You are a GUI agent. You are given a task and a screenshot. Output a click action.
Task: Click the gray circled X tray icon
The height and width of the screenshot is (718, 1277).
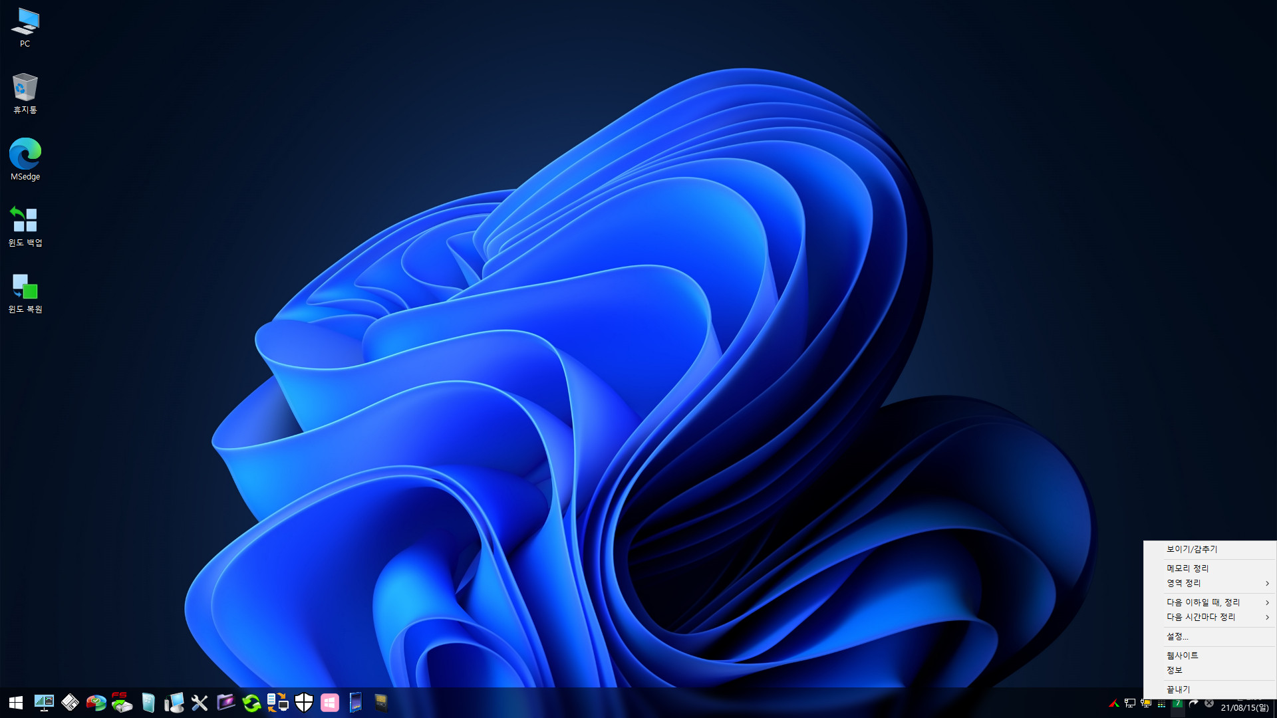click(x=1209, y=703)
